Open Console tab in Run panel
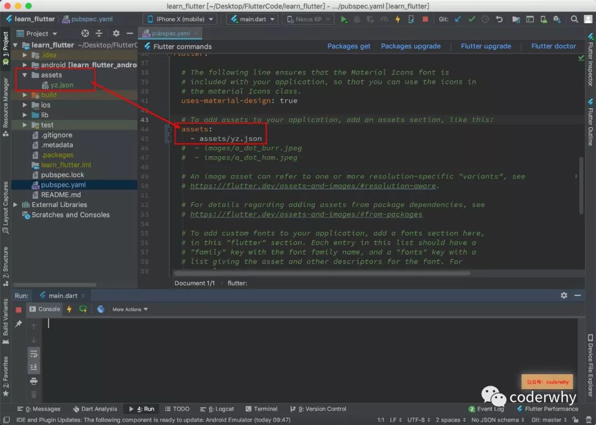The width and height of the screenshot is (596, 425). [x=45, y=309]
